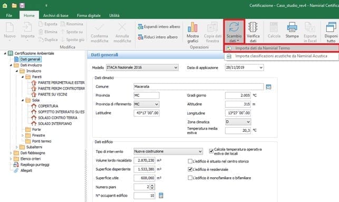Select COPERTURA tree item
339x202 pixels.
(x=48, y=106)
